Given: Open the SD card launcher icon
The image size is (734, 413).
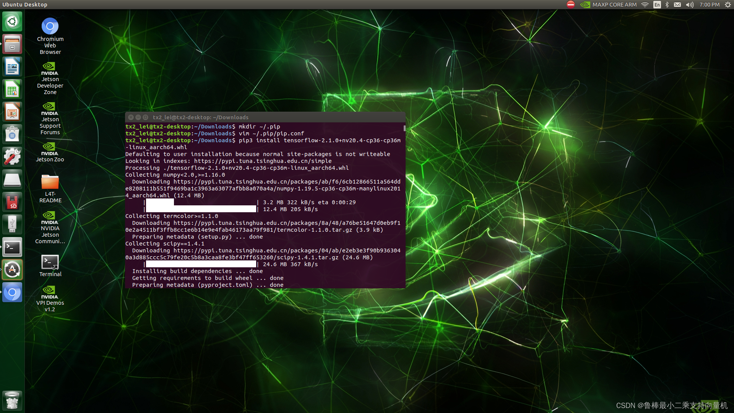Looking at the screenshot, I should click(12, 202).
